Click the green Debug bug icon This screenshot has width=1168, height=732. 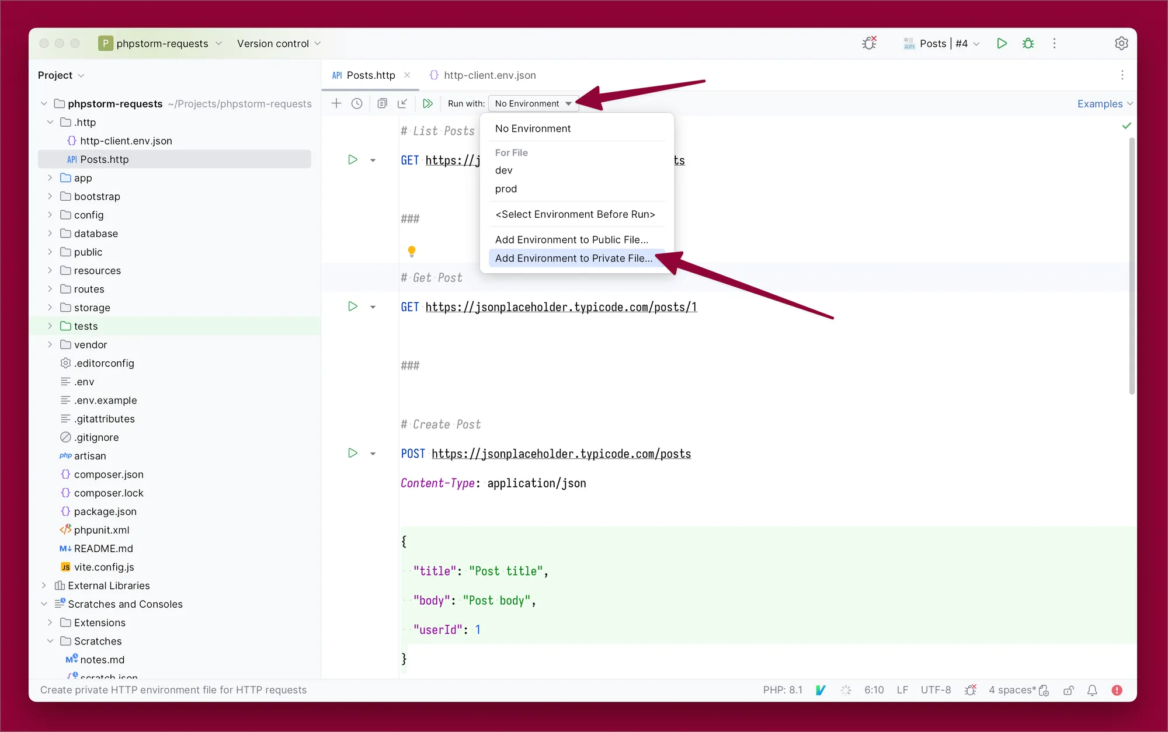click(x=1028, y=43)
